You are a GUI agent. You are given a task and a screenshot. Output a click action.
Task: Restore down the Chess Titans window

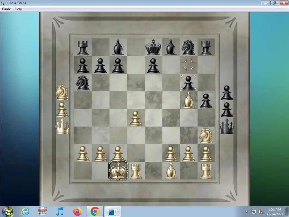click(275, 3)
